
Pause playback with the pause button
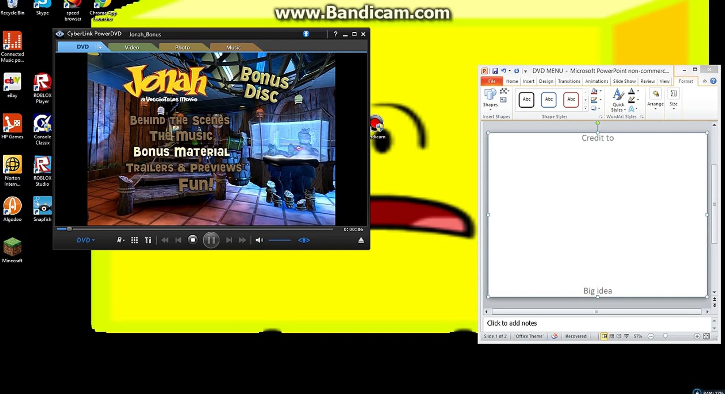point(211,240)
